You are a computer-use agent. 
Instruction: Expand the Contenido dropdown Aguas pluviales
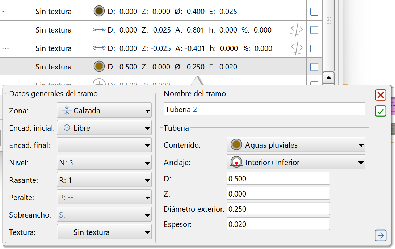(x=295, y=145)
